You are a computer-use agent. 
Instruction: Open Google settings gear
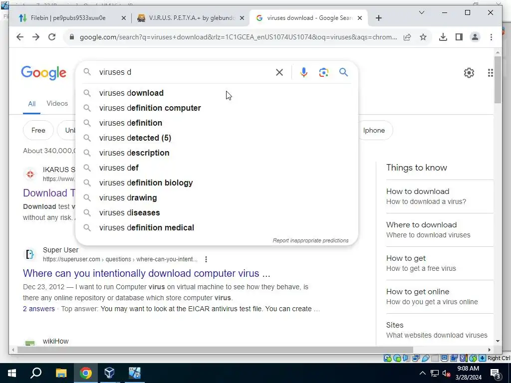pos(469,73)
